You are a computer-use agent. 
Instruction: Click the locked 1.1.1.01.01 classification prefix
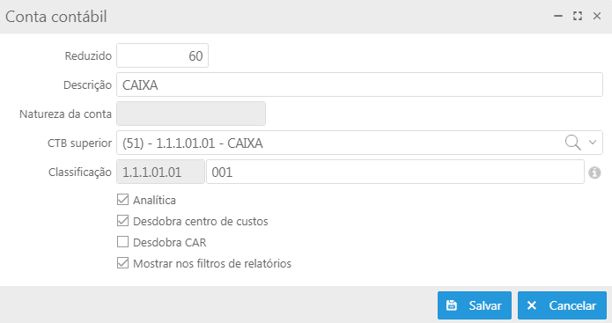coord(160,172)
